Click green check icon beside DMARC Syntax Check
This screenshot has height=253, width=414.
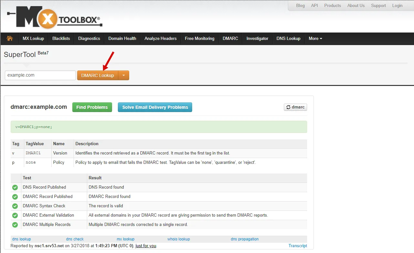(15, 206)
